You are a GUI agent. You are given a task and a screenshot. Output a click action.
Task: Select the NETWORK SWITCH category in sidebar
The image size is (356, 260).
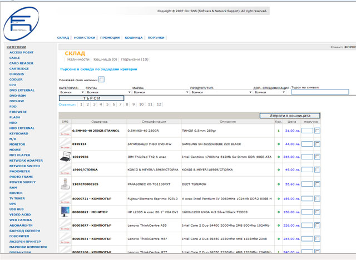pos(24,166)
